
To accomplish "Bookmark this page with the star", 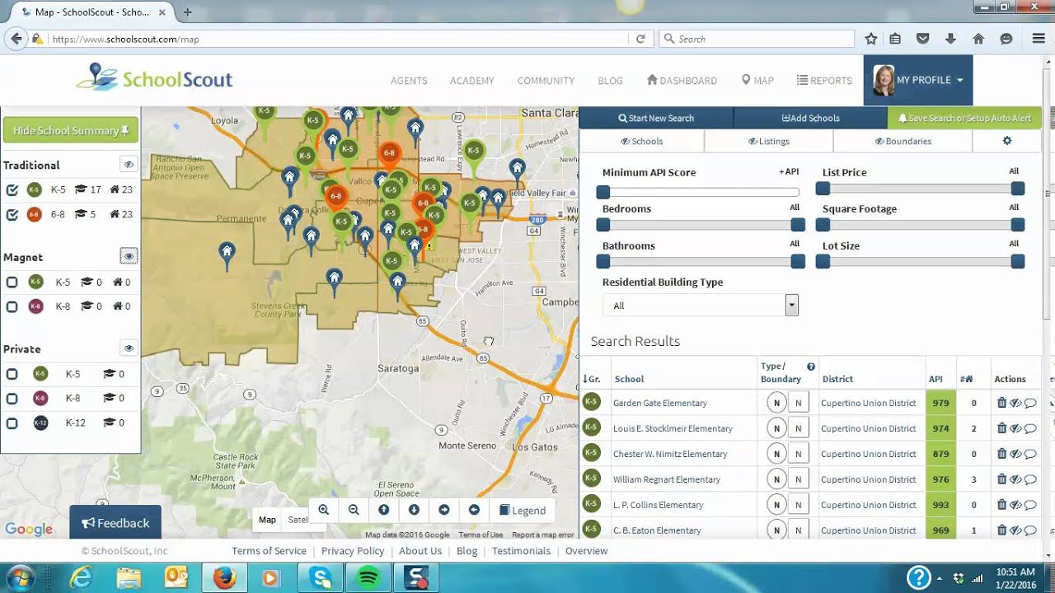I will 871,39.
